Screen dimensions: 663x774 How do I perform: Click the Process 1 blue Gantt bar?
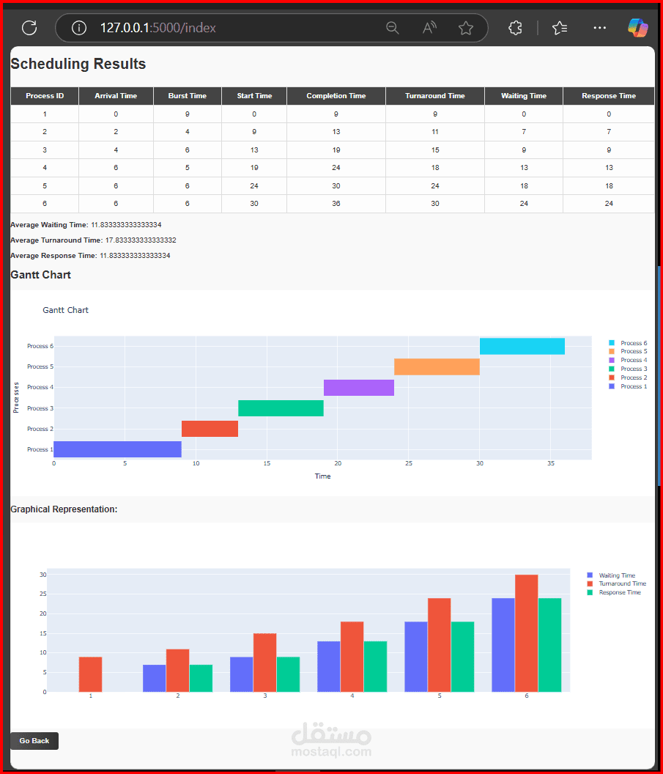(x=117, y=449)
